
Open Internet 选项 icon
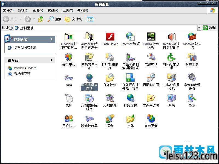pos(131,37)
